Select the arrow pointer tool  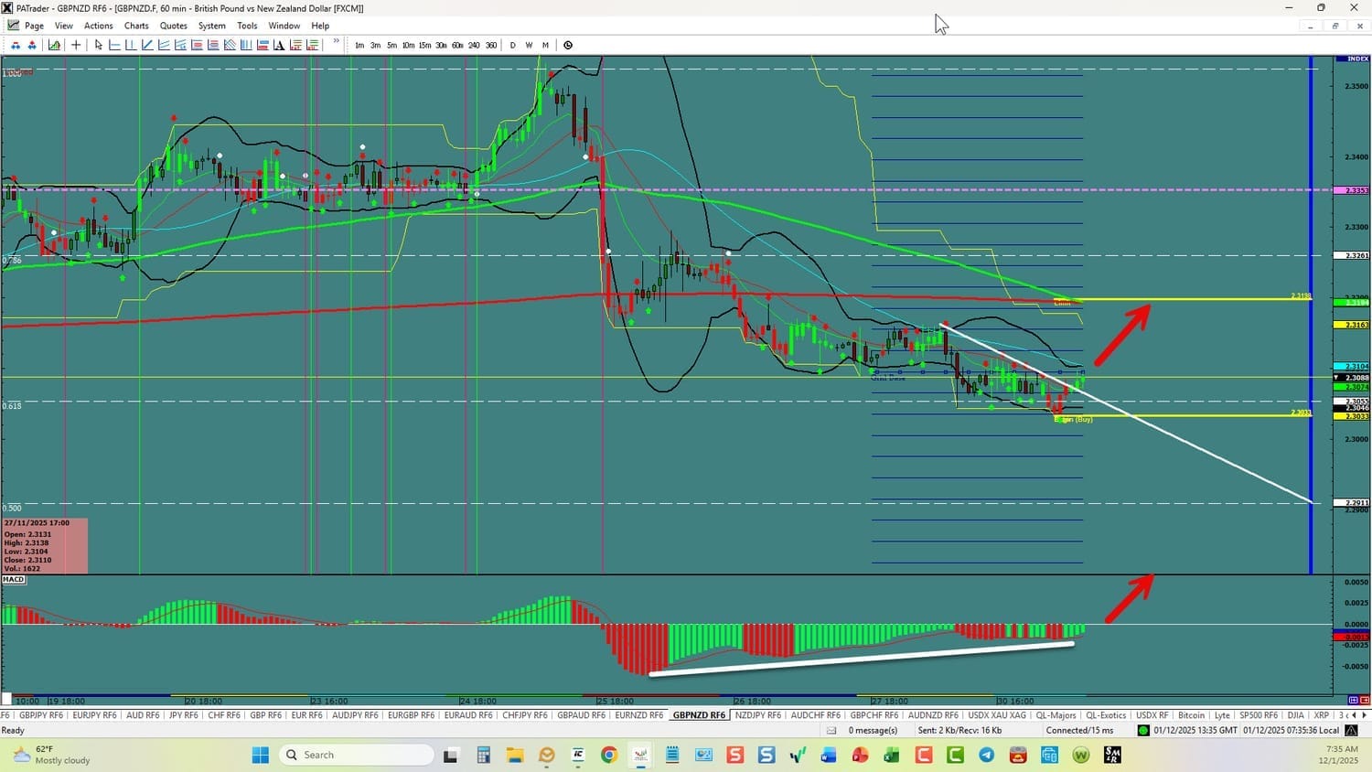pos(99,45)
